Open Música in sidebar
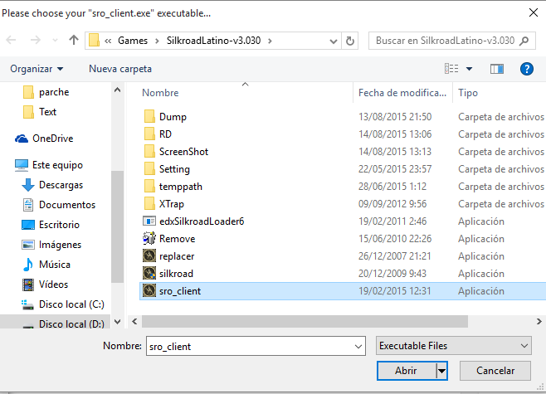The image size is (546, 394). click(54, 265)
